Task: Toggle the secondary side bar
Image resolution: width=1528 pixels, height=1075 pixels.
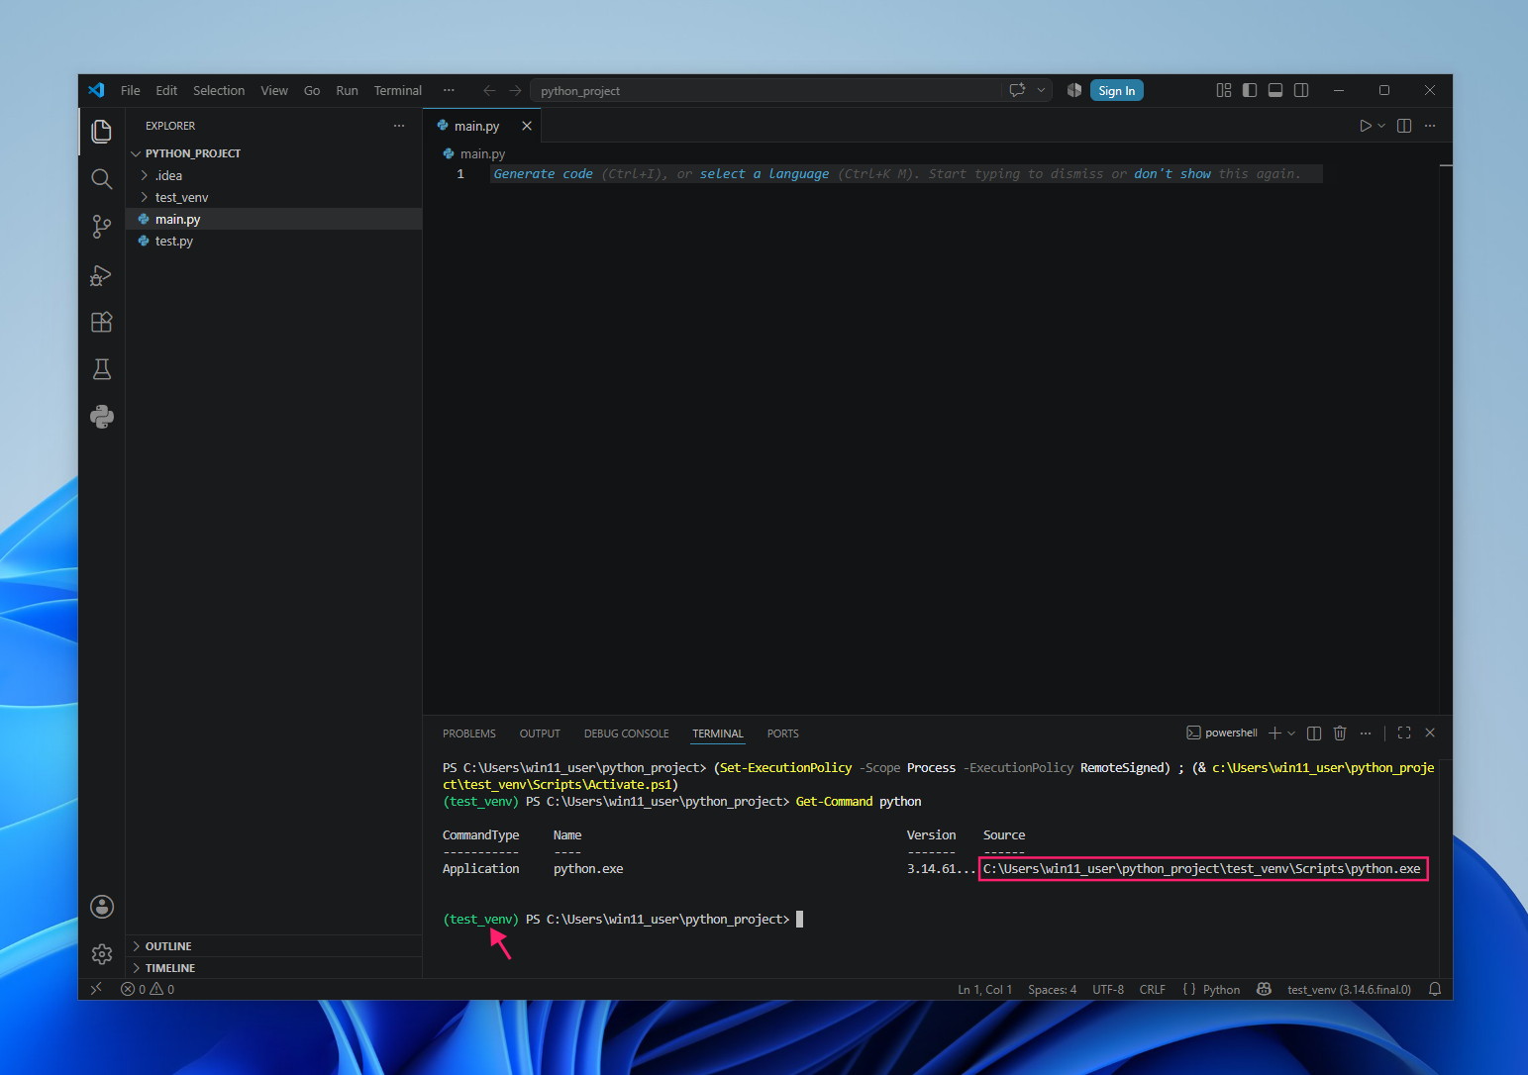Action: pyautogui.click(x=1301, y=90)
